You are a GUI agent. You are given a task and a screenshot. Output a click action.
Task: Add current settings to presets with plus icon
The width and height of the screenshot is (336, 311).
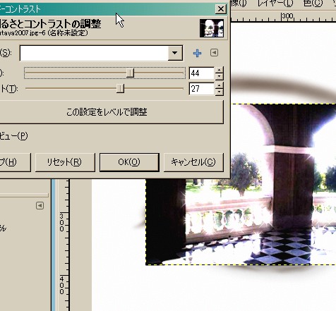tap(197, 54)
